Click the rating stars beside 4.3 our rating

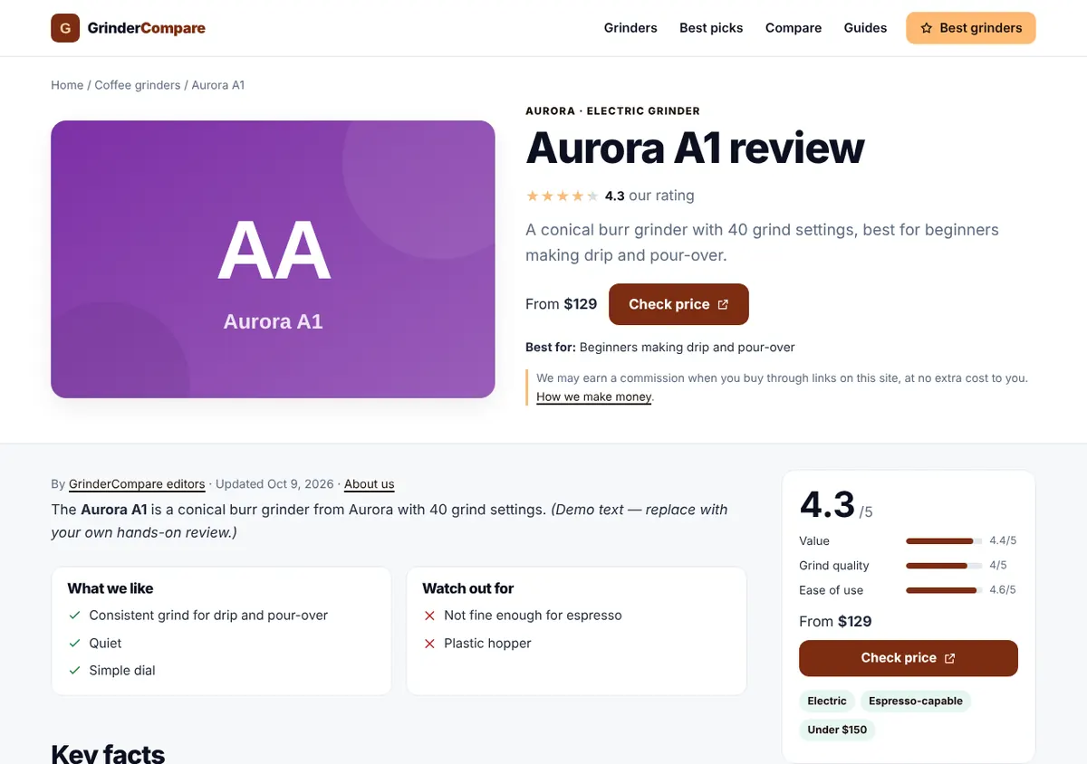pos(563,196)
